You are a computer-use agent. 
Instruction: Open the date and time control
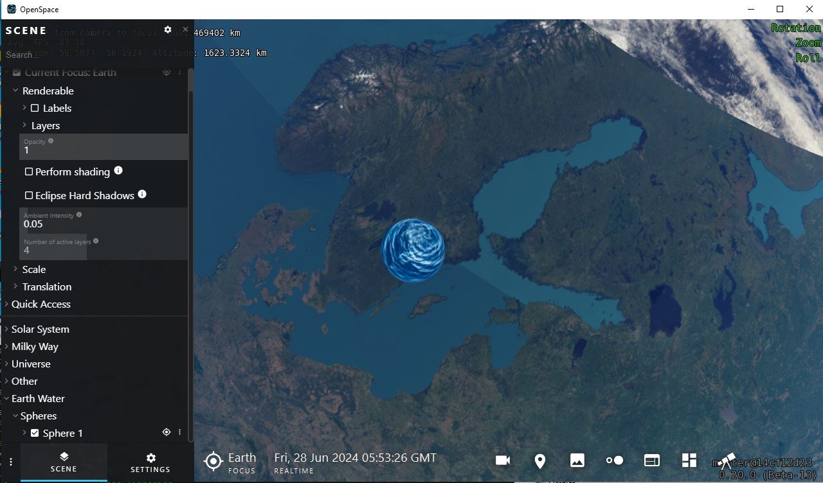(x=355, y=462)
